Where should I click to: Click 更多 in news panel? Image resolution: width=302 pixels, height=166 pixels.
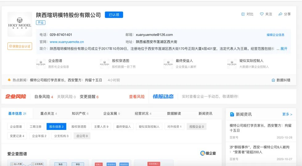[287, 114]
